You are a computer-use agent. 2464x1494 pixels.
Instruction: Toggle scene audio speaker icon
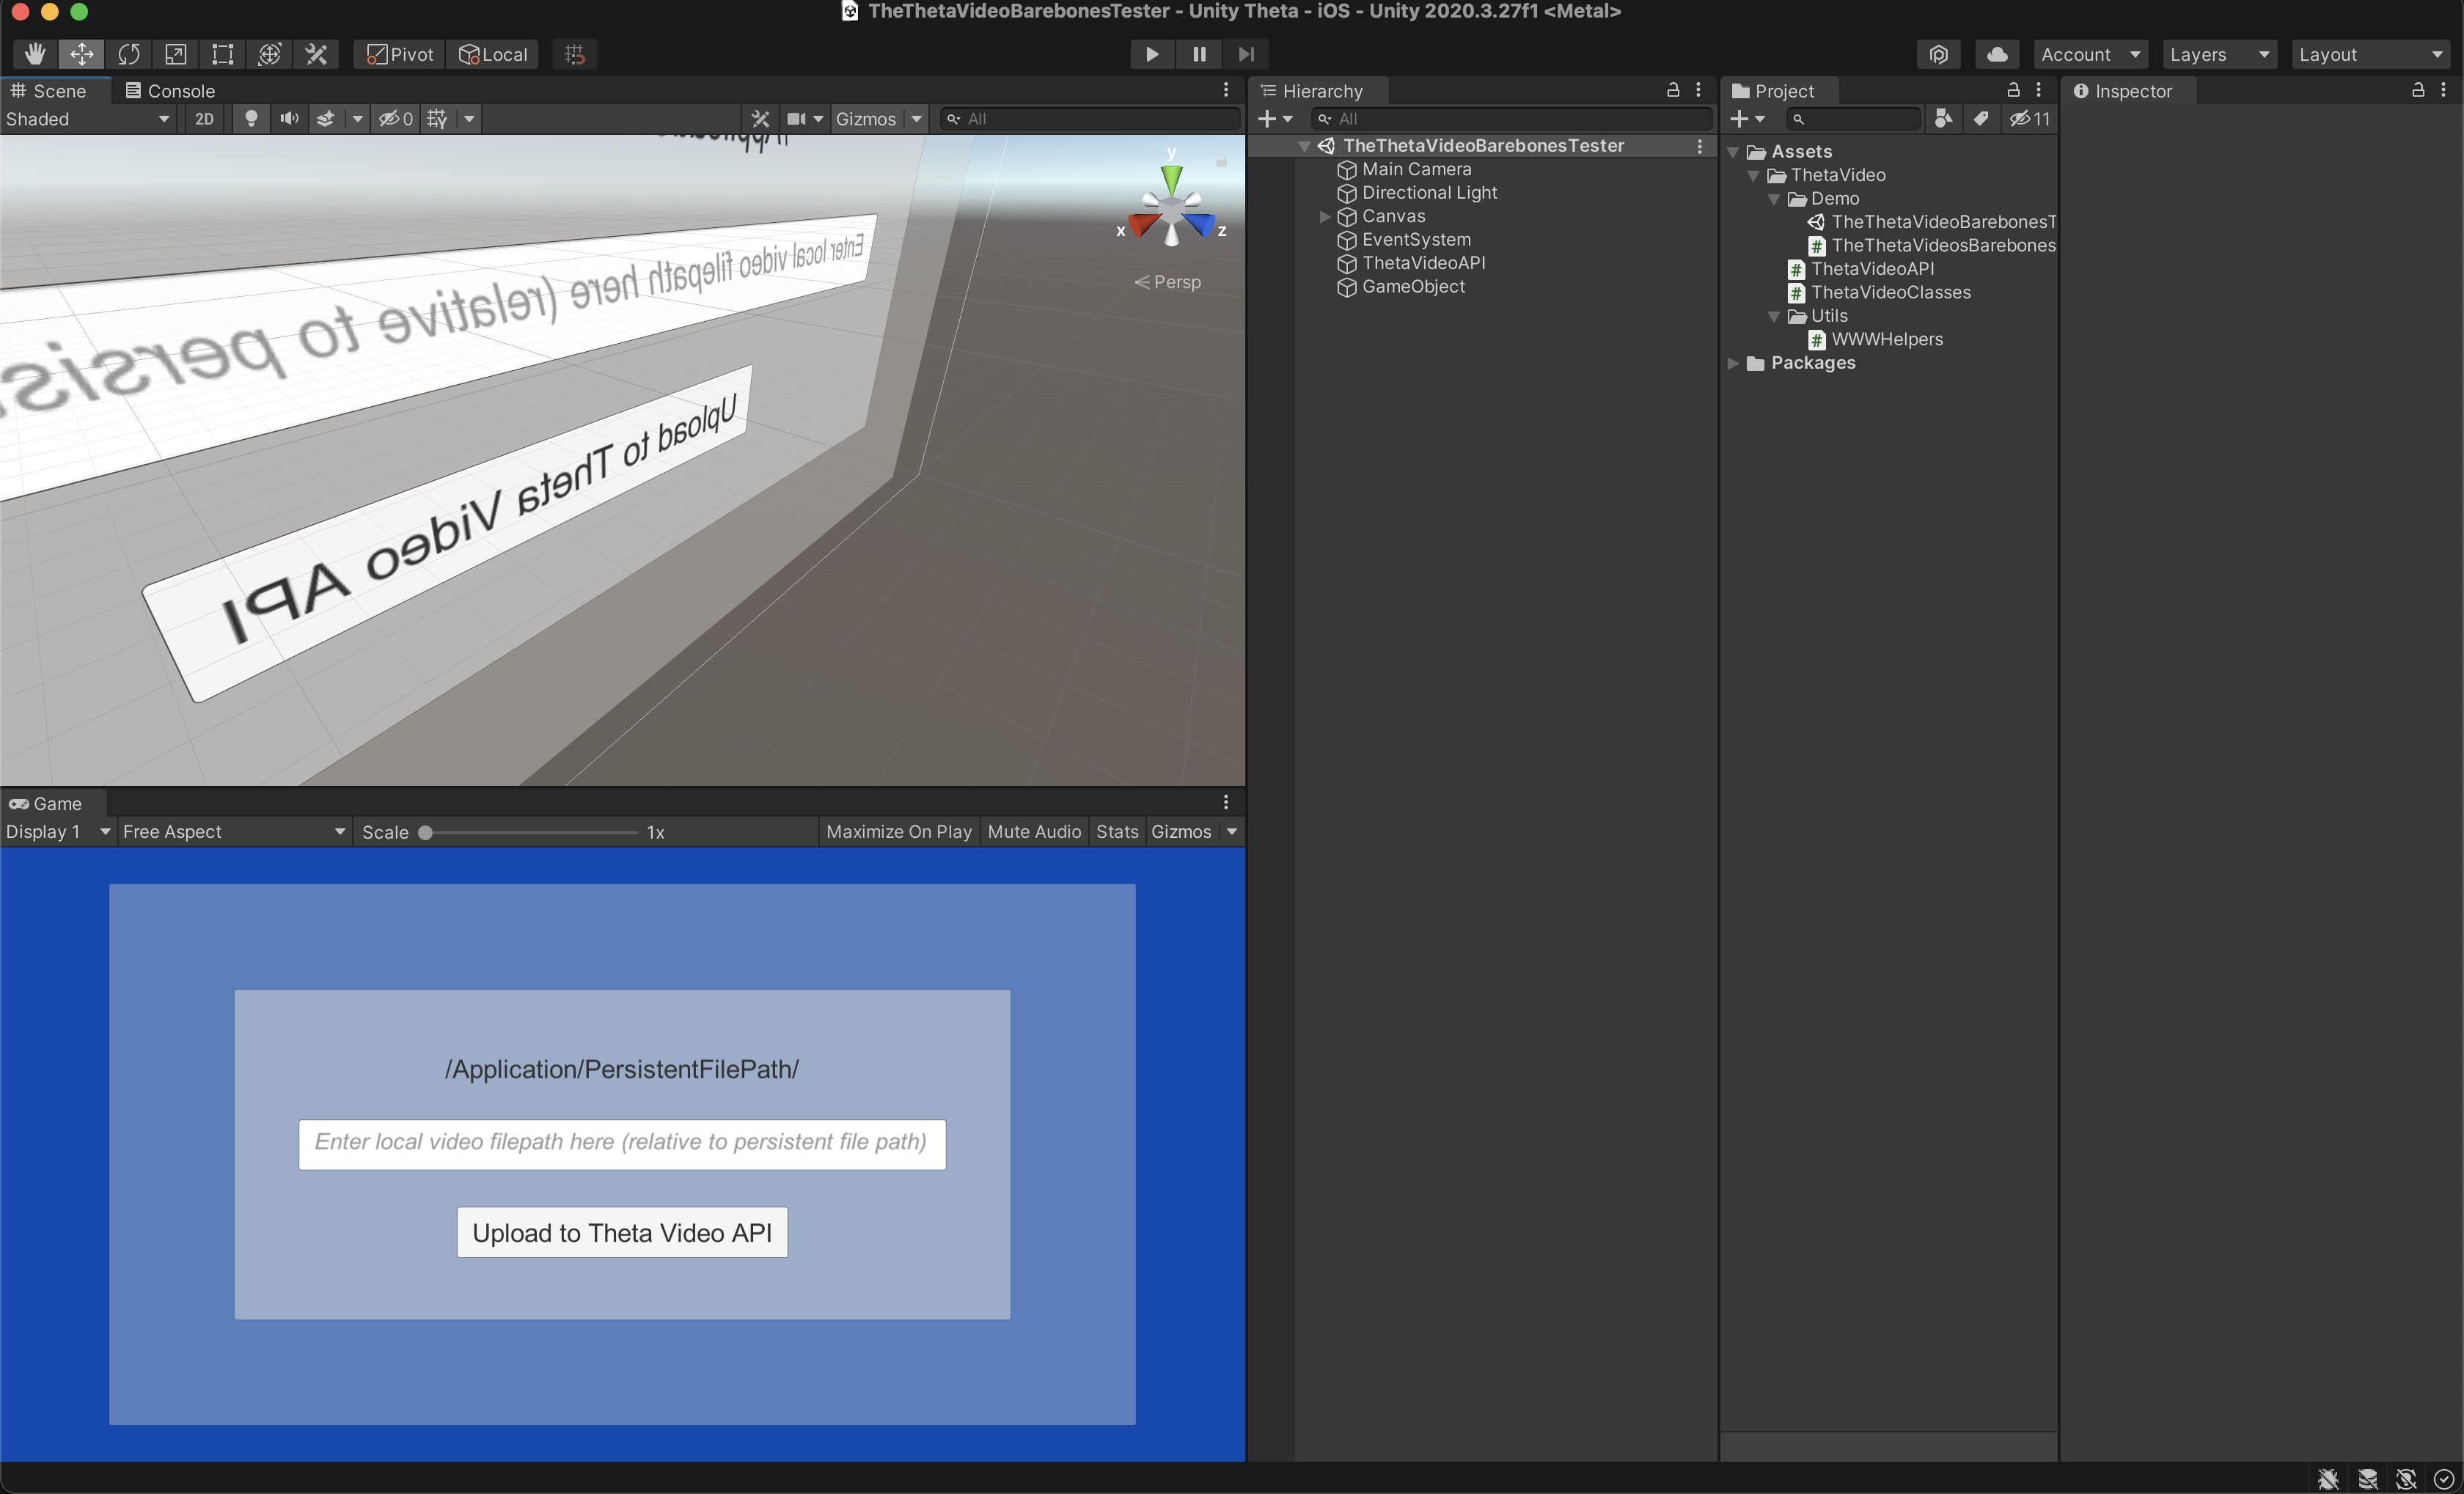pyautogui.click(x=289, y=119)
